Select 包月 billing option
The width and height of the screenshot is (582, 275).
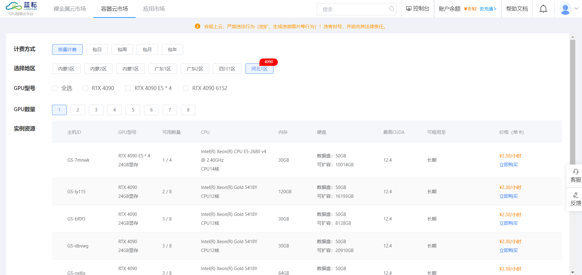click(x=147, y=50)
